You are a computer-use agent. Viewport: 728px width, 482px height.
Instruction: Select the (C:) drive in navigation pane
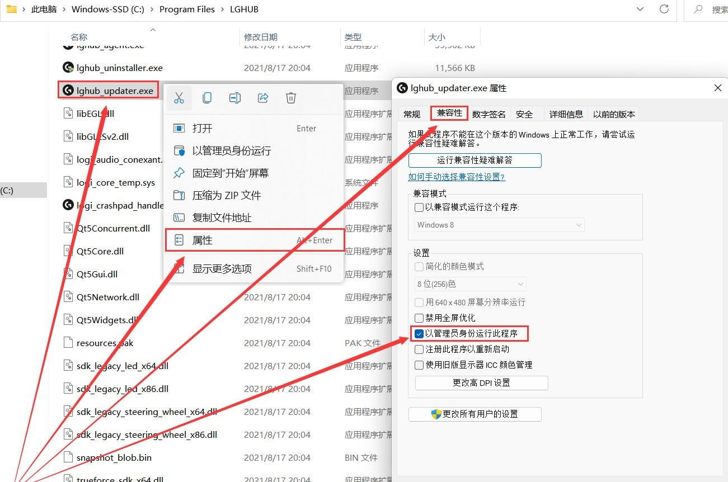pyautogui.click(x=24, y=190)
